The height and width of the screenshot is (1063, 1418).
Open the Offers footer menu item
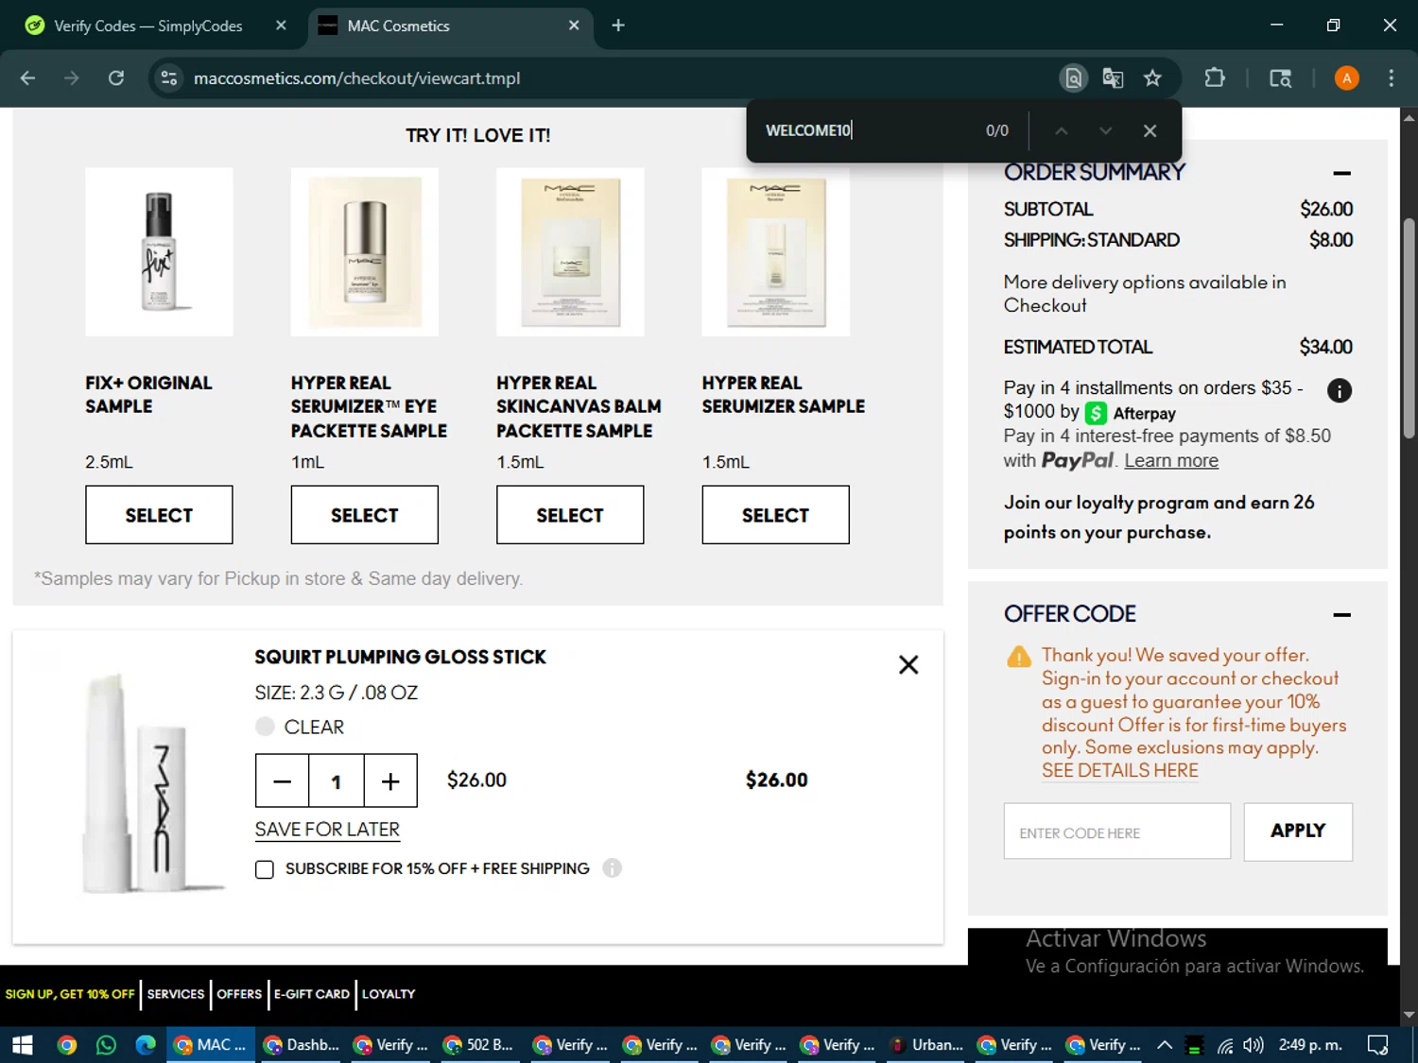[239, 994]
